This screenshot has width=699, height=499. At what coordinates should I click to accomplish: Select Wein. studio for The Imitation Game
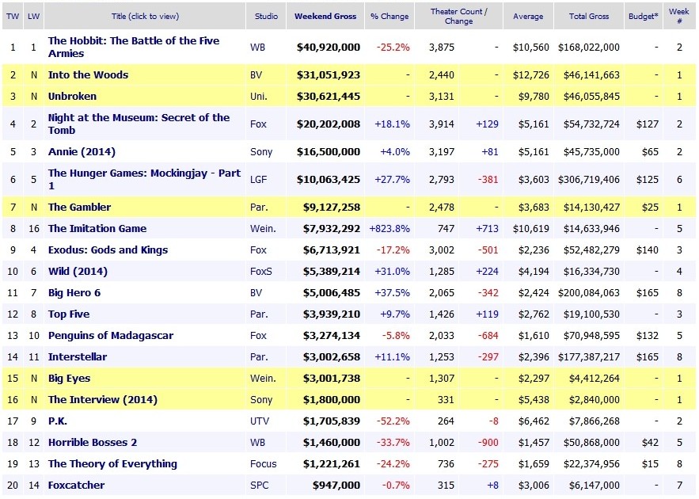(x=263, y=228)
